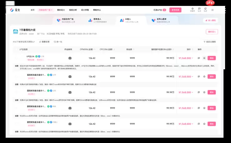
Task: Open the 私信 message bubble icon in header
Action: click(x=199, y=9)
